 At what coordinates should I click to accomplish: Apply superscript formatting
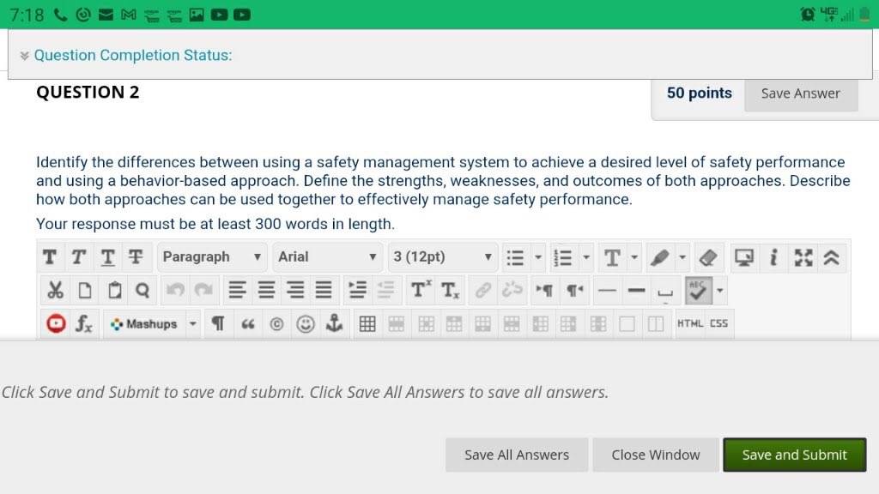click(x=421, y=290)
